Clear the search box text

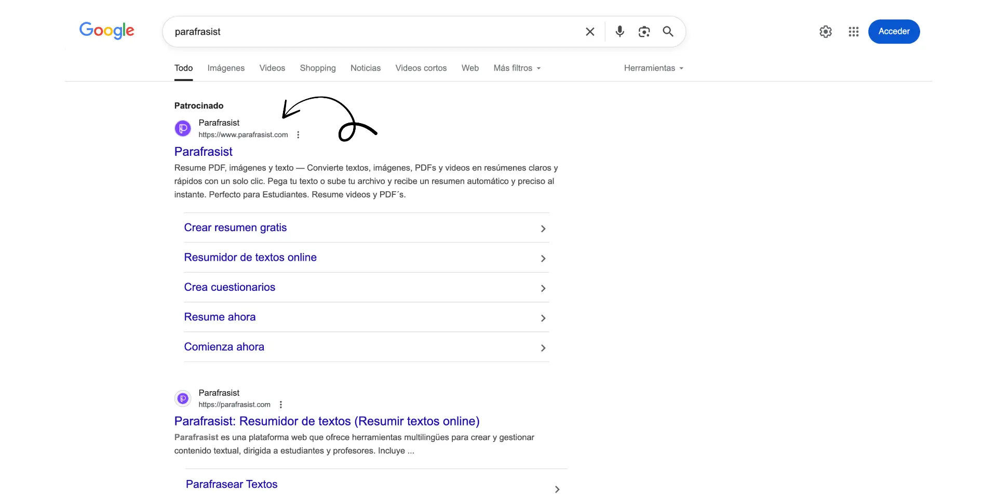pyautogui.click(x=590, y=32)
